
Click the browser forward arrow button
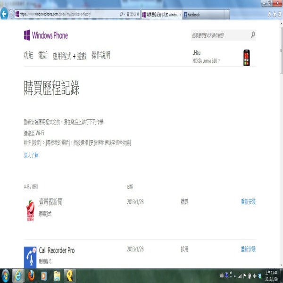pyautogui.click(x=11, y=14)
